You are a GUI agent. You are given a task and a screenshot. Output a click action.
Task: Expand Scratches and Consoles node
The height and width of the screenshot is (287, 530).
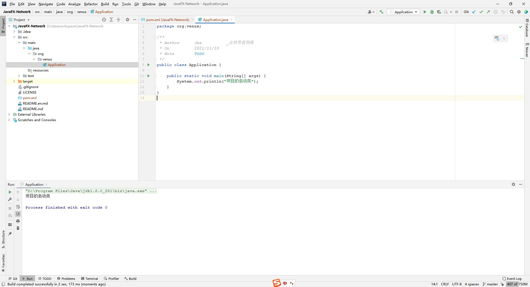(x=9, y=120)
